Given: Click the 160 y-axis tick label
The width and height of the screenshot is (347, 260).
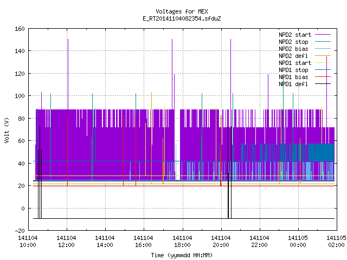Looking at the screenshot, I should point(20,29).
